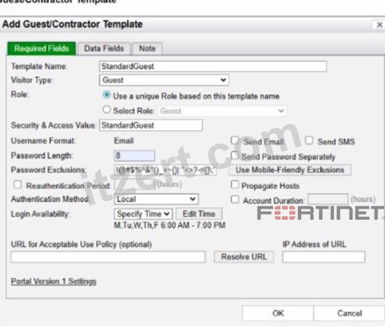
Task: Enable the Send Email checkbox
Action: click(x=234, y=141)
